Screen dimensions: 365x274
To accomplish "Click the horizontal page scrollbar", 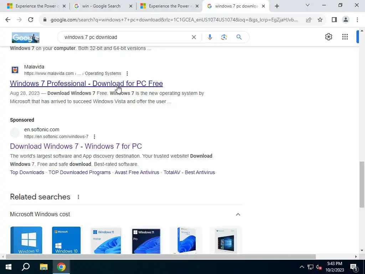I will [161, 257].
